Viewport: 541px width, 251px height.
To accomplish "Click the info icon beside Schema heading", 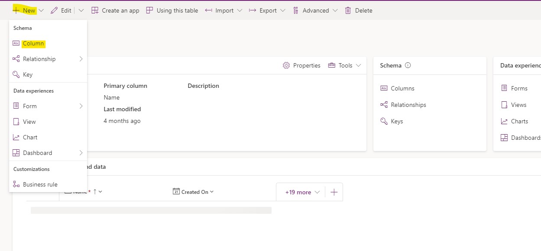I will [x=408, y=65].
